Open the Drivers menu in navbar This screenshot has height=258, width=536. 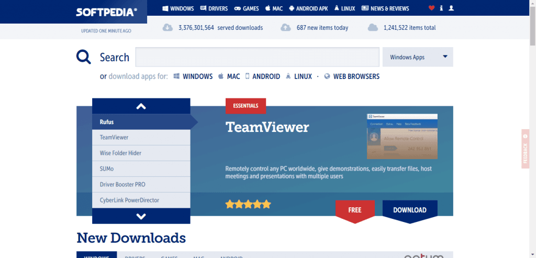tap(216, 8)
